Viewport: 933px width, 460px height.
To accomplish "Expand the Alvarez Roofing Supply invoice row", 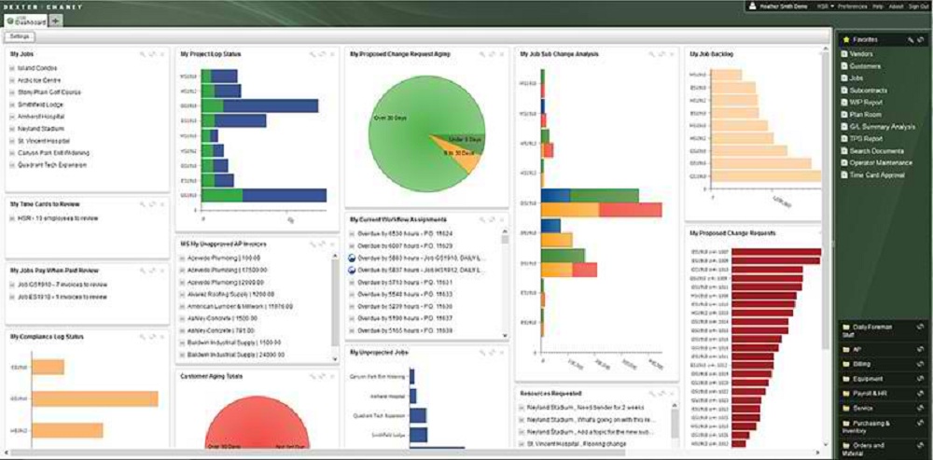I will point(182,294).
